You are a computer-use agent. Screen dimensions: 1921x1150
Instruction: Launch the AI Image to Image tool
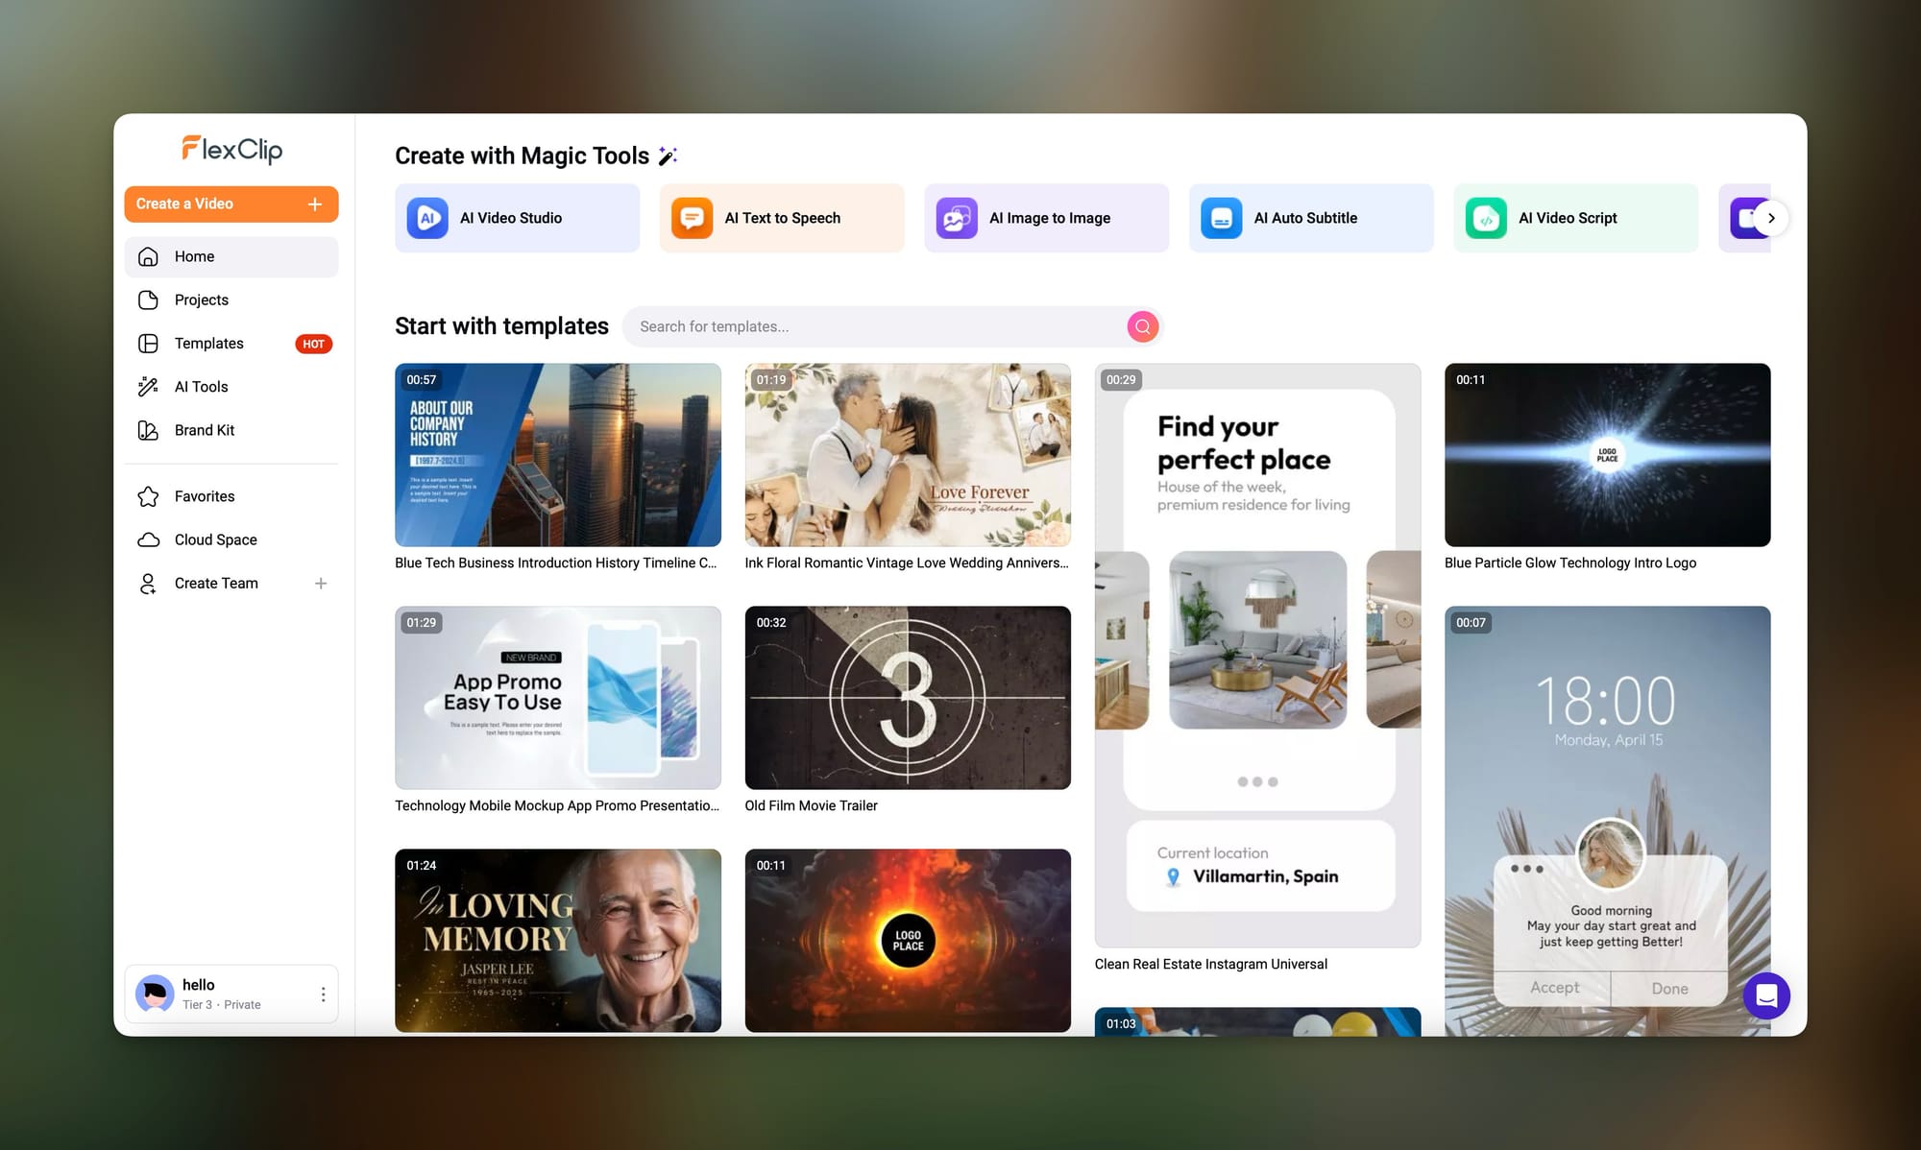[x=1046, y=218]
